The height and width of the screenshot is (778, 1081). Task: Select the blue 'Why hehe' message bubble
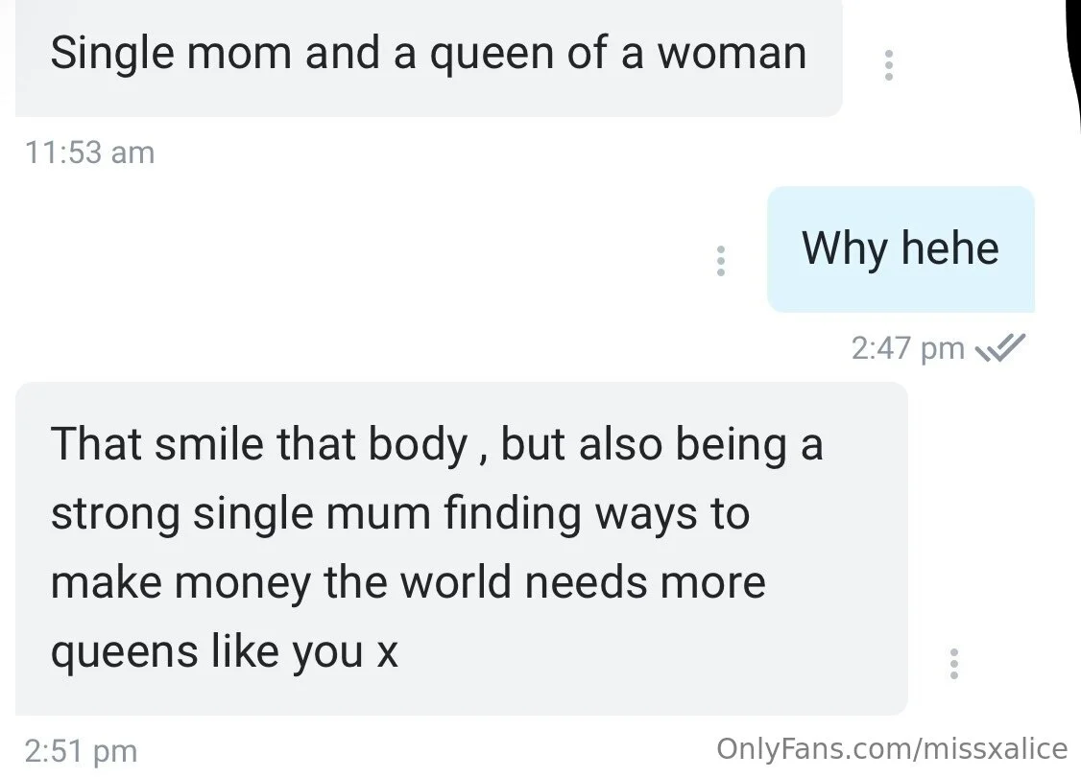pyautogui.click(x=900, y=249)
